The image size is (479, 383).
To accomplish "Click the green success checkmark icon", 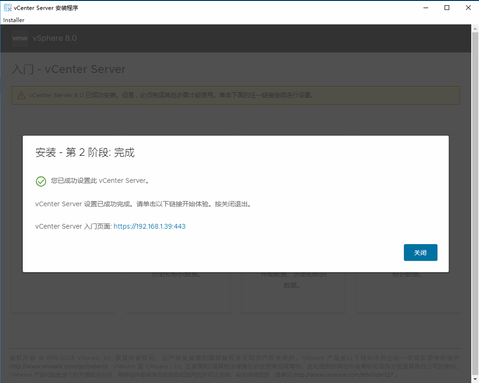I will [41, 181].
